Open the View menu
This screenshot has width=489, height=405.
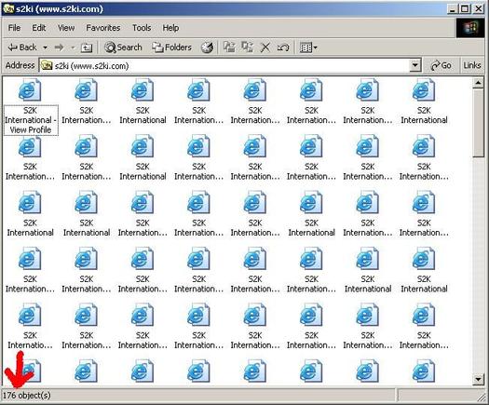[x=66, y=28]
